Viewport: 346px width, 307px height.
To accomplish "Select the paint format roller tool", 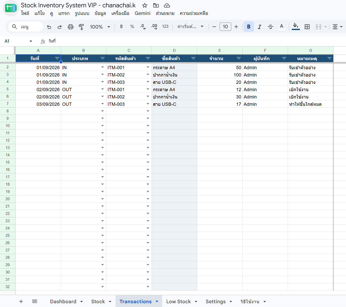I will (81, 27).
